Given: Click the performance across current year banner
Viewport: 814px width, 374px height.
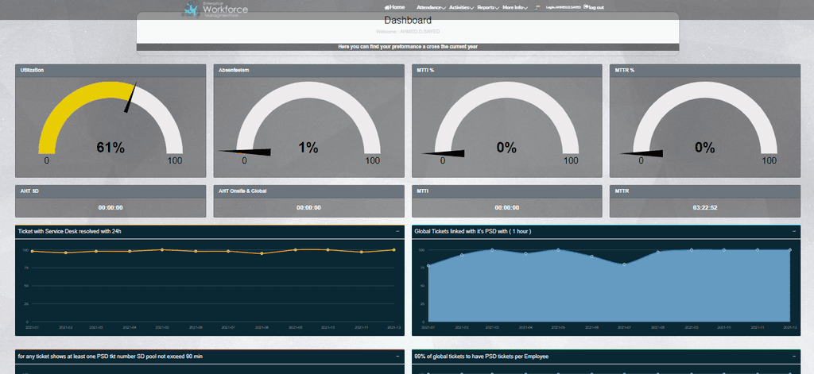Looking at the screenshot, I should point(408,47).
